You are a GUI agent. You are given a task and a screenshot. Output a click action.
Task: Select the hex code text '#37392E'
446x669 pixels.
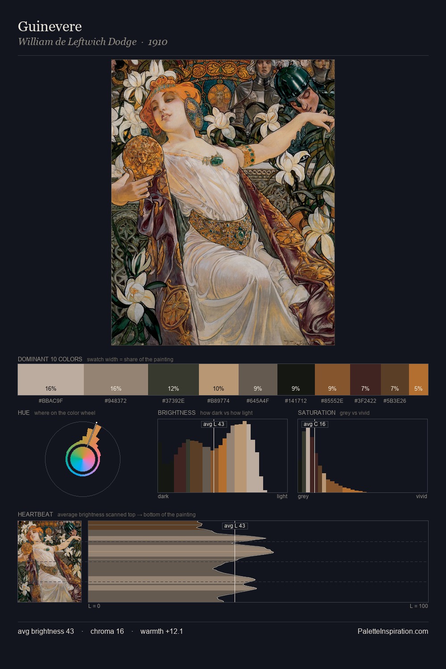pyautogui.click(x=173, y=401)
